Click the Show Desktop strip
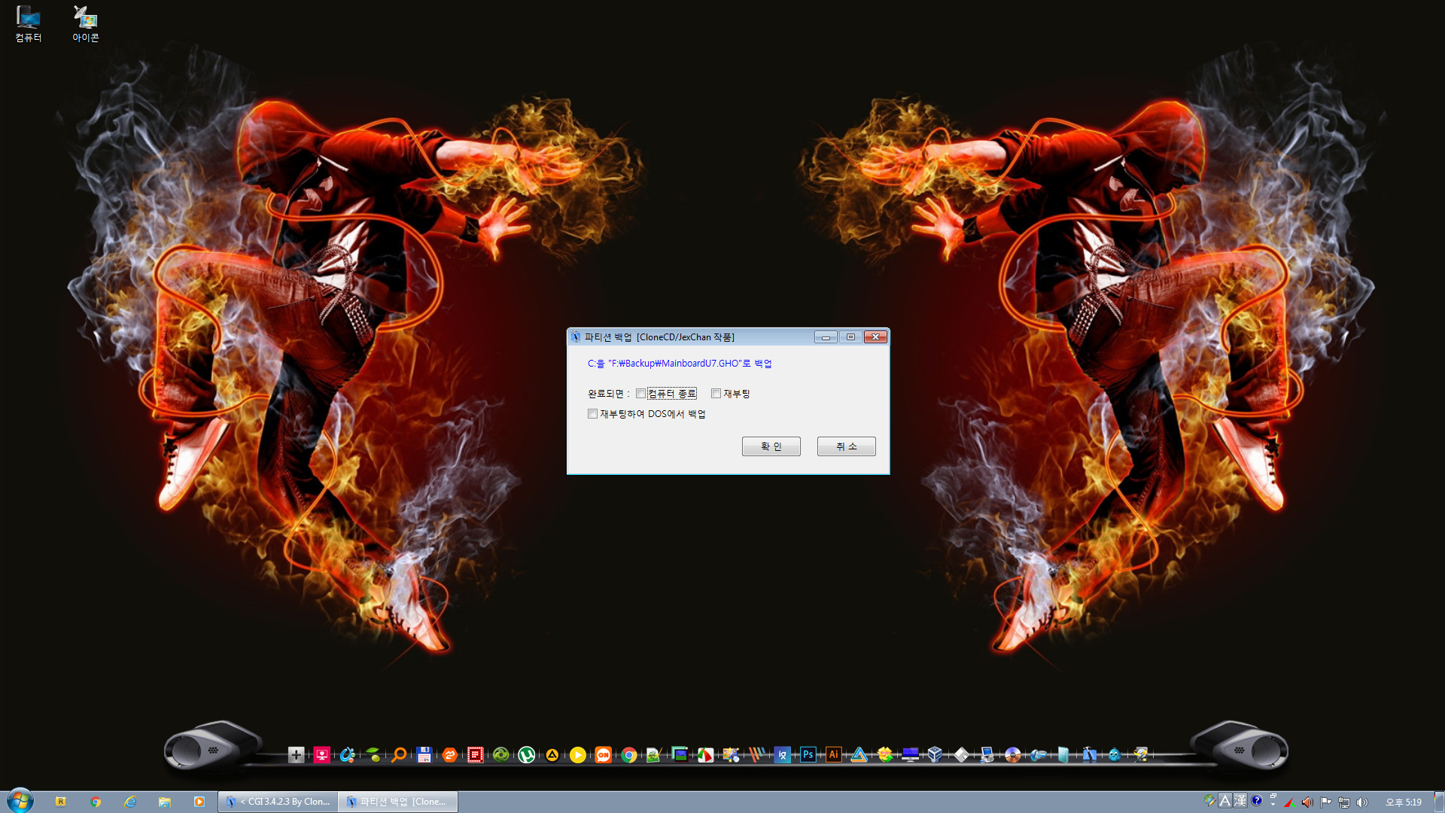 [1439, 802]
